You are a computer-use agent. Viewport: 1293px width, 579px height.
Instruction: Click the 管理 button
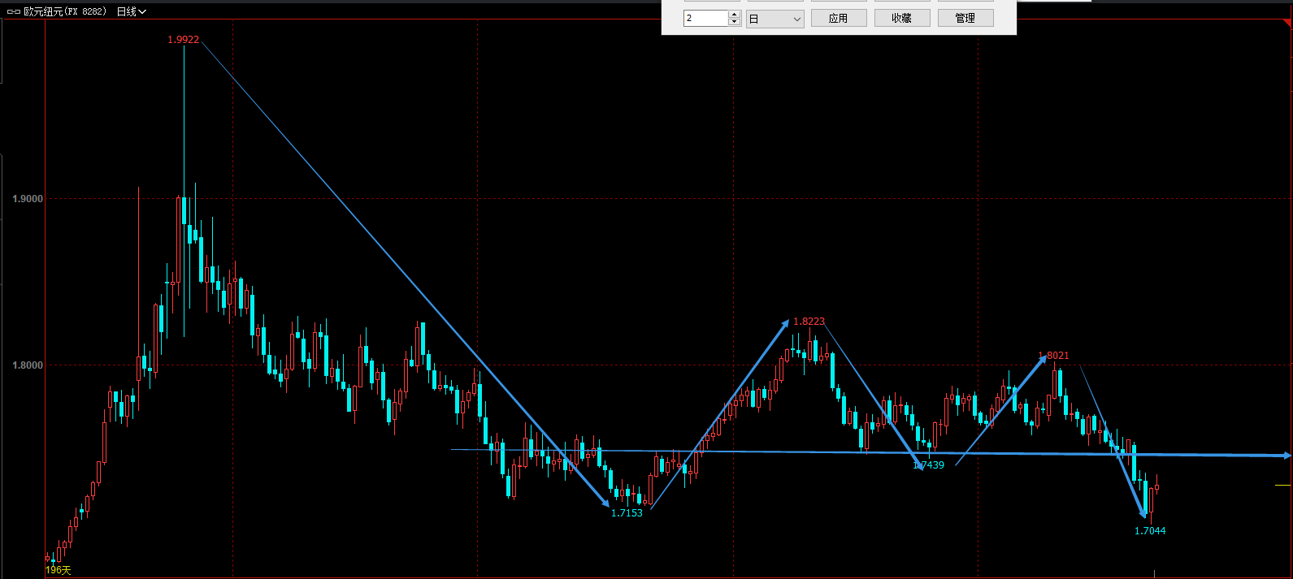965,18
